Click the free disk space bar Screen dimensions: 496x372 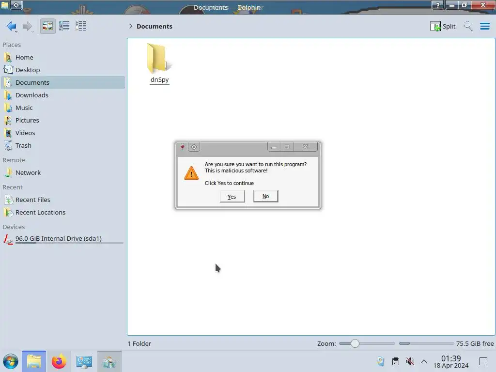pyautogui.click(x=426, y=343)
